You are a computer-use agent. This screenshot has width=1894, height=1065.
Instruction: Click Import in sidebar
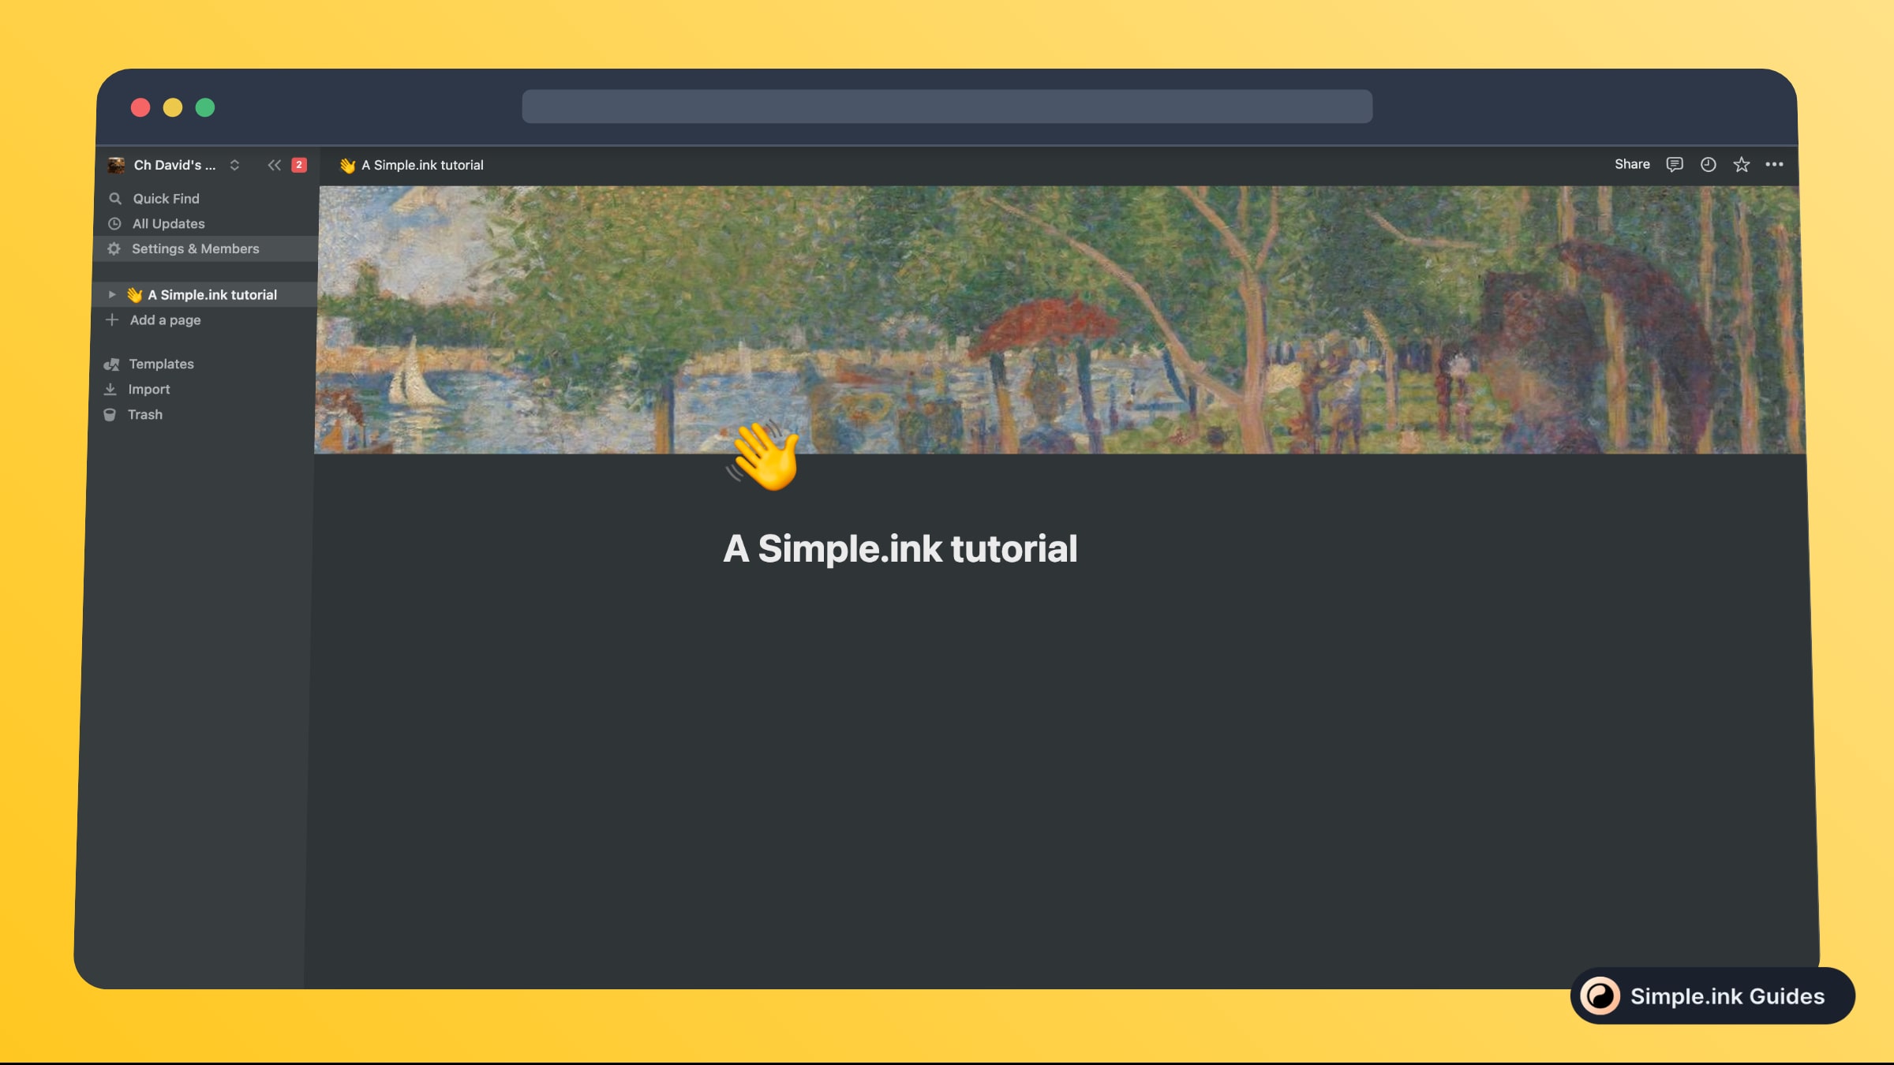[x=147, y=387]
